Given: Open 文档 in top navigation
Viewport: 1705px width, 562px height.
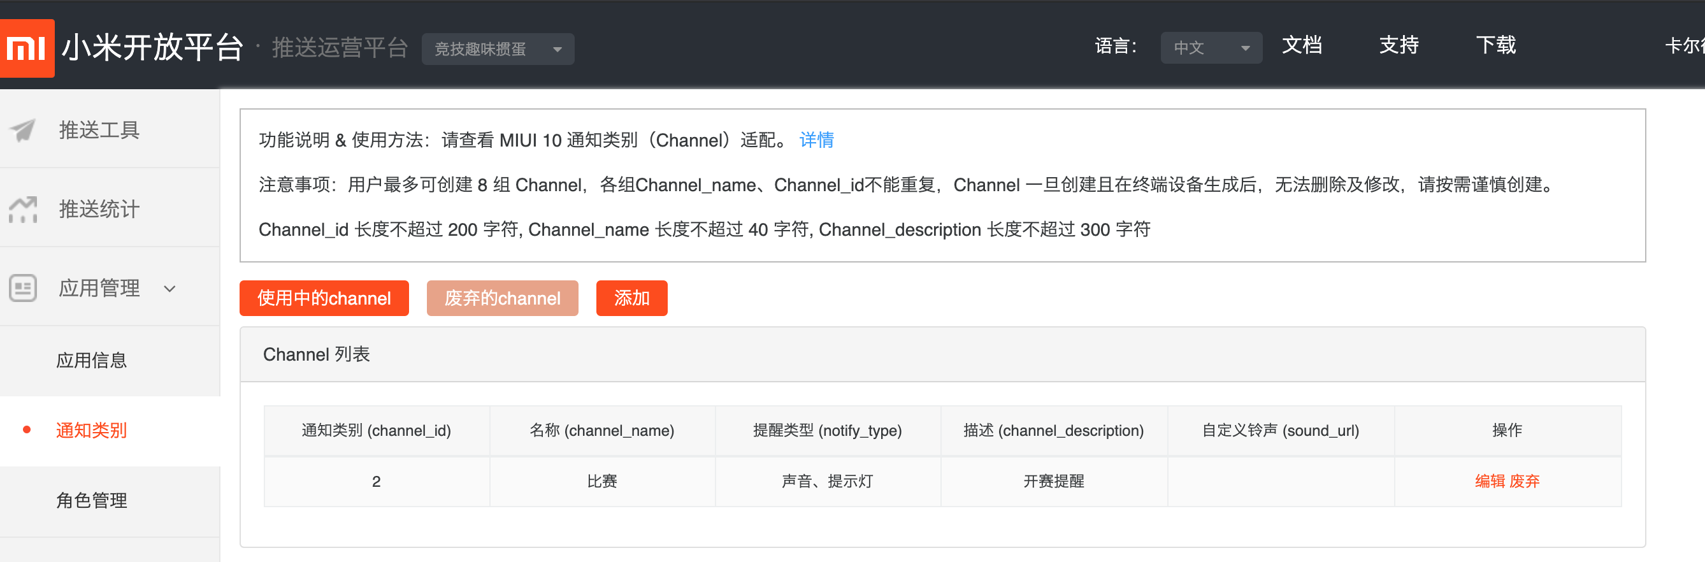Looking at the screenshot, I should pos(1301,45).
